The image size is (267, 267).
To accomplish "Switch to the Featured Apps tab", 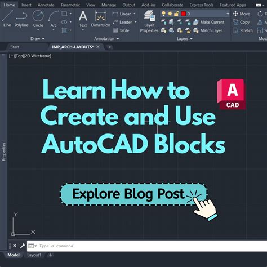I will pos(233,5).
